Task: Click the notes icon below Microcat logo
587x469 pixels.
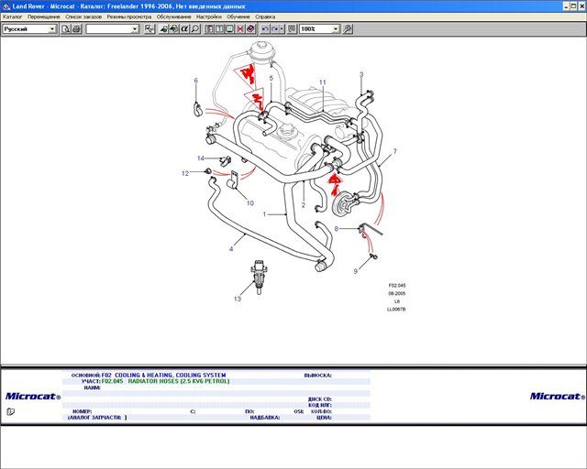Action: (10, 412)
